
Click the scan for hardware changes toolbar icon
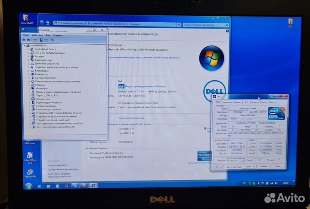click(x=52, y=40)
